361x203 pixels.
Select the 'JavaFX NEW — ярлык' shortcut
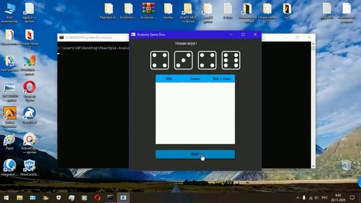click(x=188, y=13)
